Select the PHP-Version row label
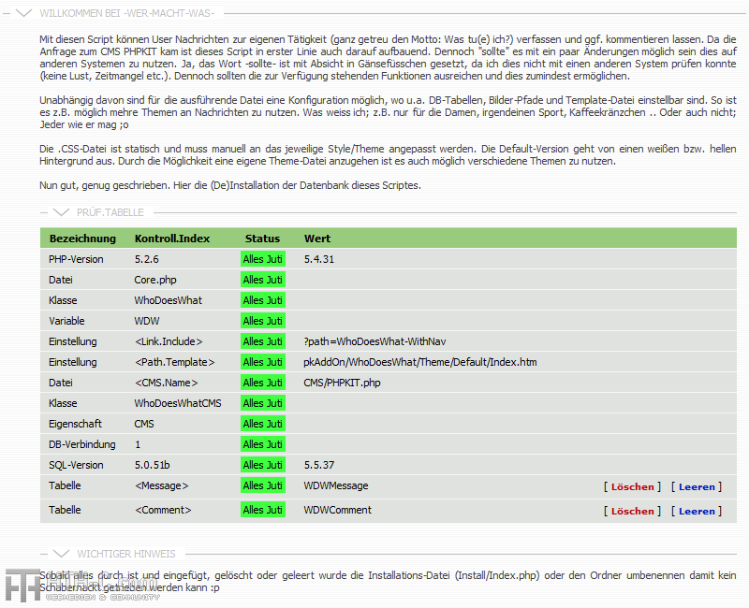This screenshot has width=749, height=608. point(76,259)
